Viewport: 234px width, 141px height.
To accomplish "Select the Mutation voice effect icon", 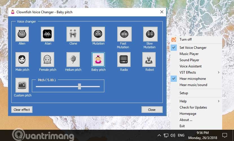I will tap(98, 34).
